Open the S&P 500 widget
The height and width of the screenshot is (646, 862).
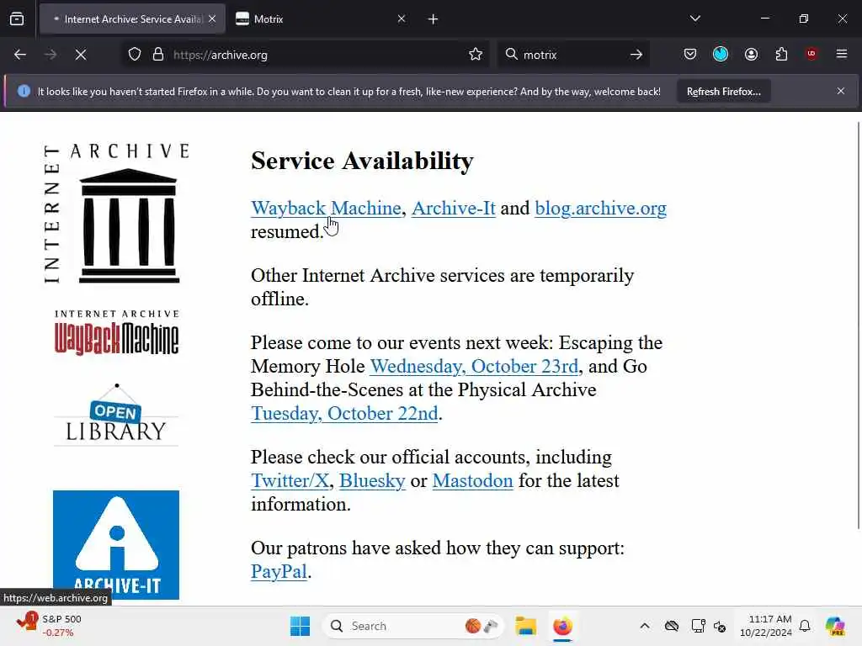(48, 626)
